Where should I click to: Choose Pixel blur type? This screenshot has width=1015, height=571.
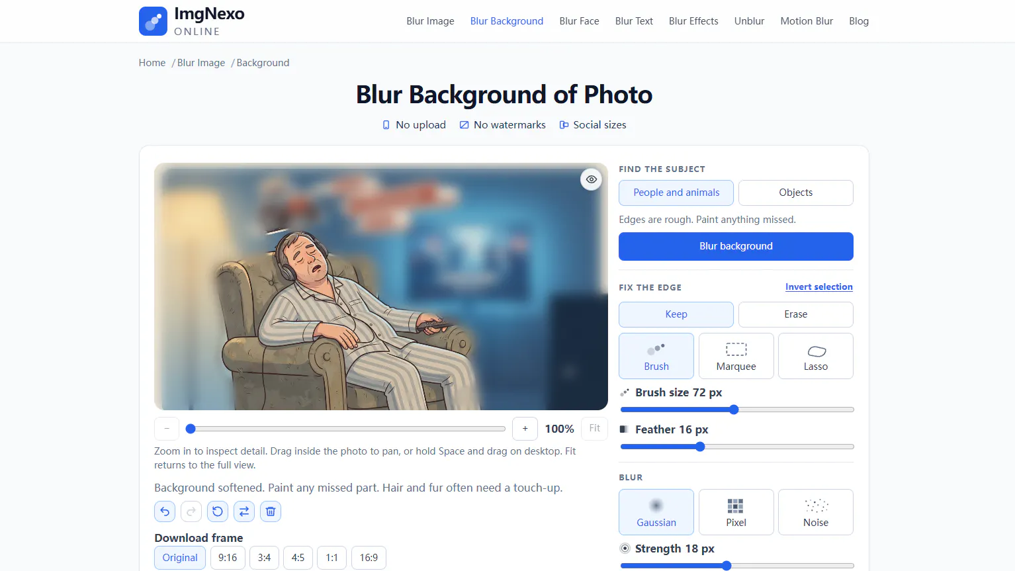click(736, 512)
